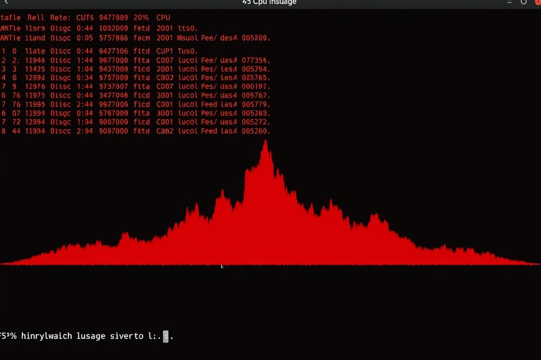Select the "facm" entry
This screenshot has height=360, width=541.
142,38
